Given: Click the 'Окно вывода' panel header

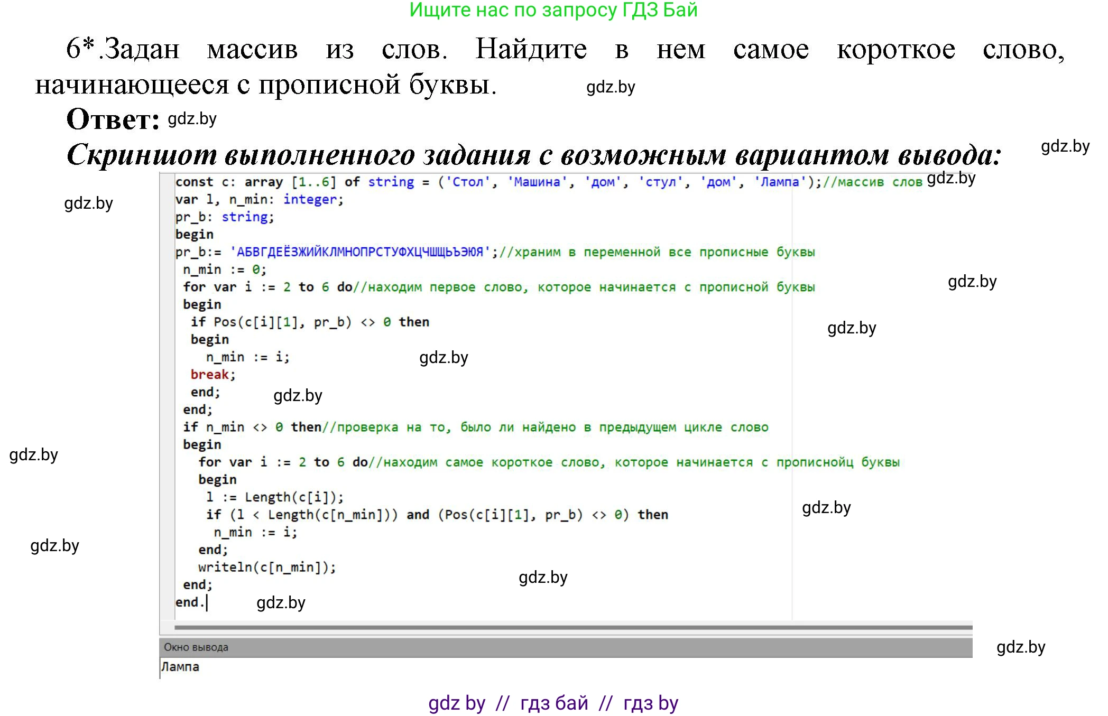Looking at the screenshot, I should click(x=566, y=647).
